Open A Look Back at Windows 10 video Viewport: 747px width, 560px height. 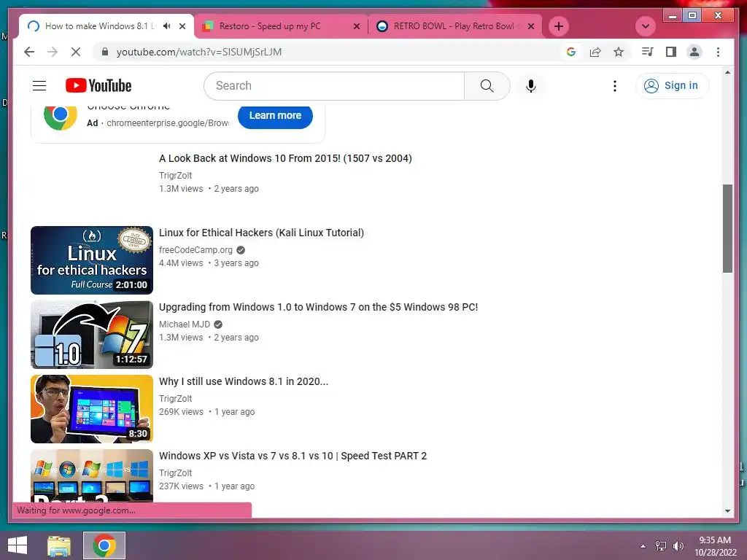285,158
